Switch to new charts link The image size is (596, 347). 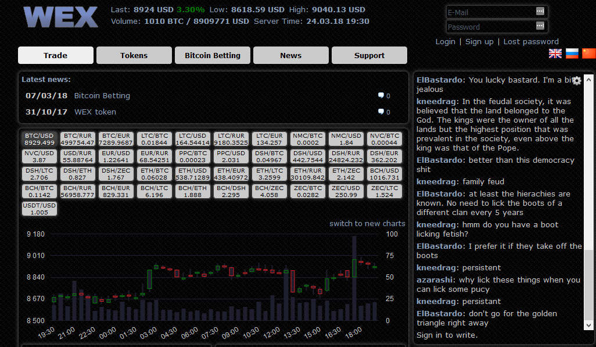click(x=367, y=223)
